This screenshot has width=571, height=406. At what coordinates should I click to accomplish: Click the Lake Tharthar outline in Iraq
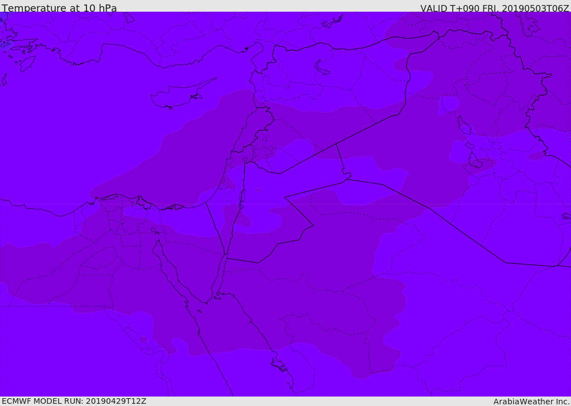[x=464, y=125]
